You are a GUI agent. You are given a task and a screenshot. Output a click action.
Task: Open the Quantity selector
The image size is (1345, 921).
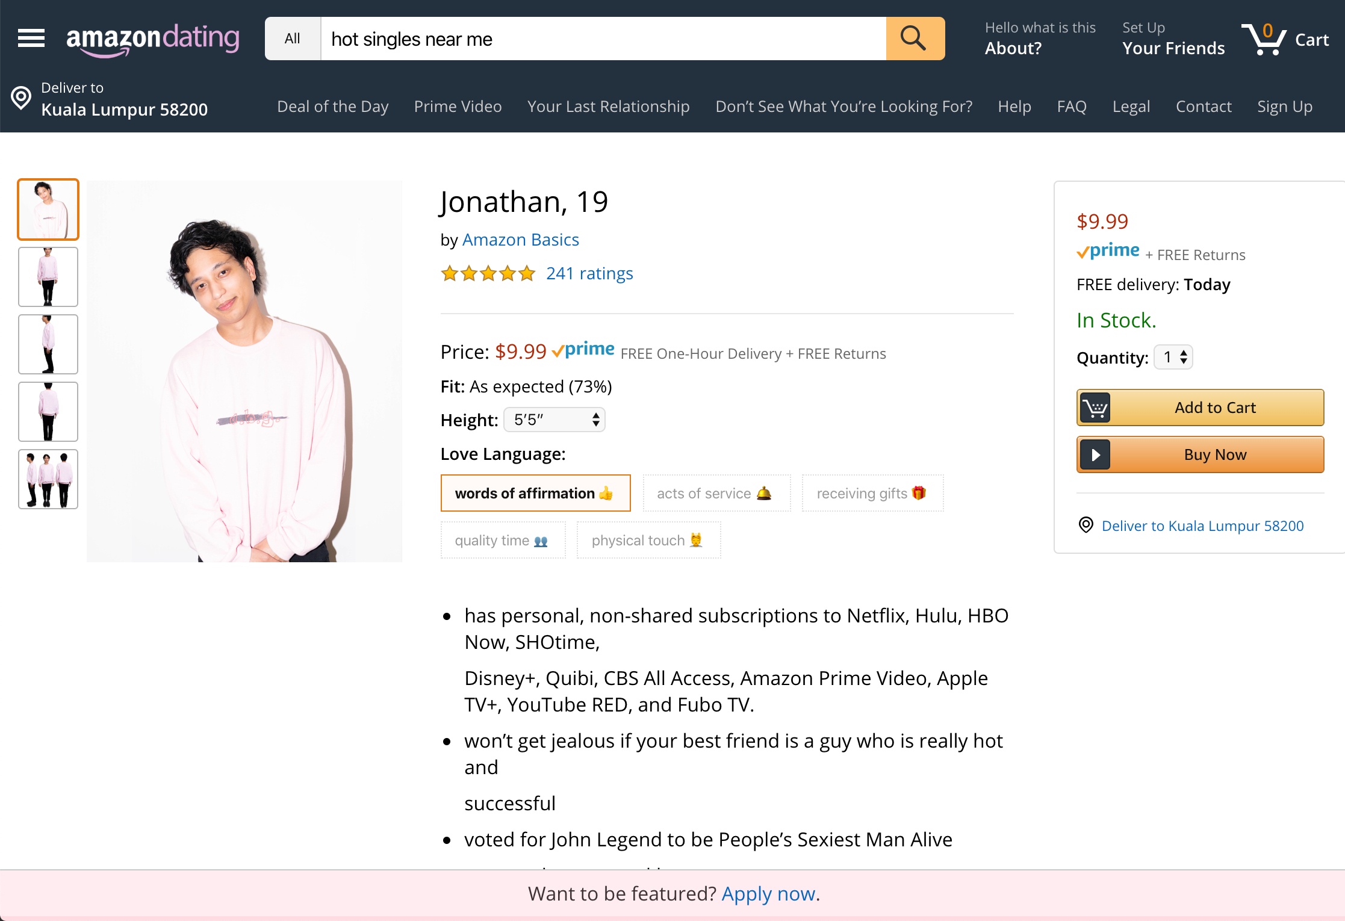point(1173,358)
